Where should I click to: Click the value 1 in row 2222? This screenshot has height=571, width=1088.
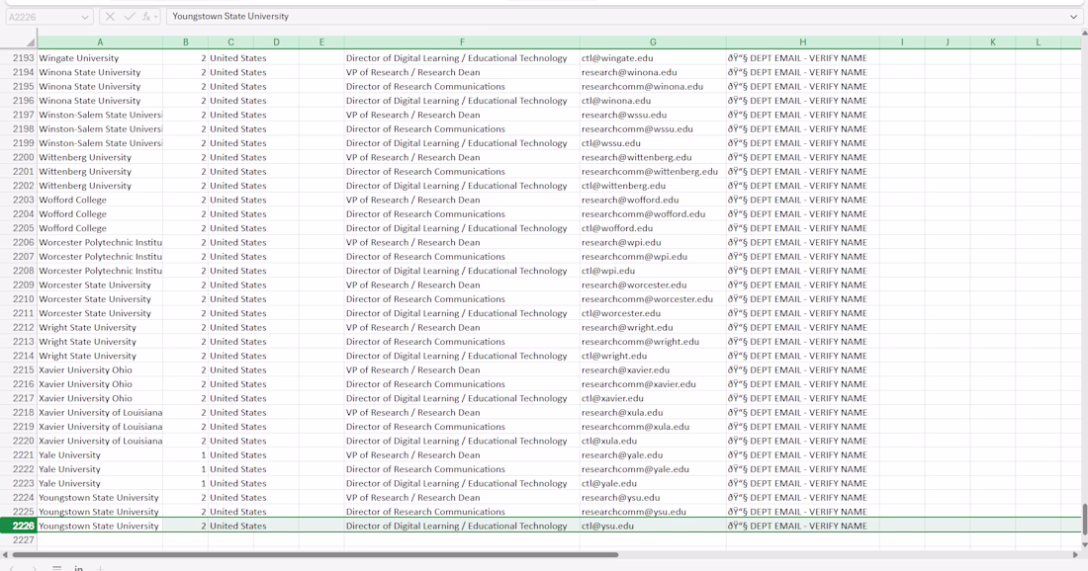(x=185, y=469)
